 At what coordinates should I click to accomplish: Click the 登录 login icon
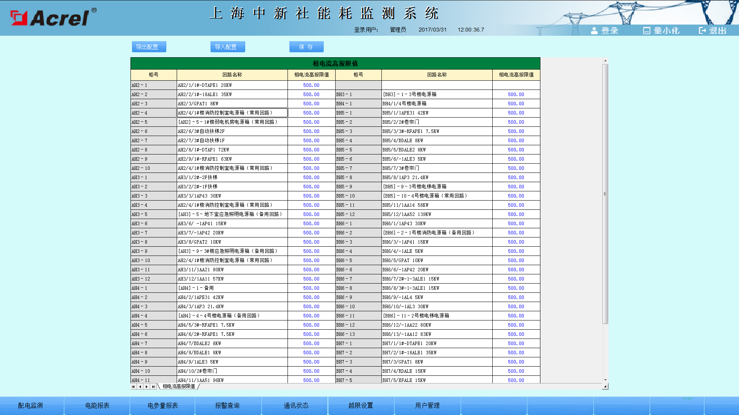click(595, 30)
